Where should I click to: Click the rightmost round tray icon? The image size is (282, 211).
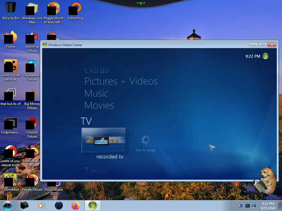click(254, 206)
